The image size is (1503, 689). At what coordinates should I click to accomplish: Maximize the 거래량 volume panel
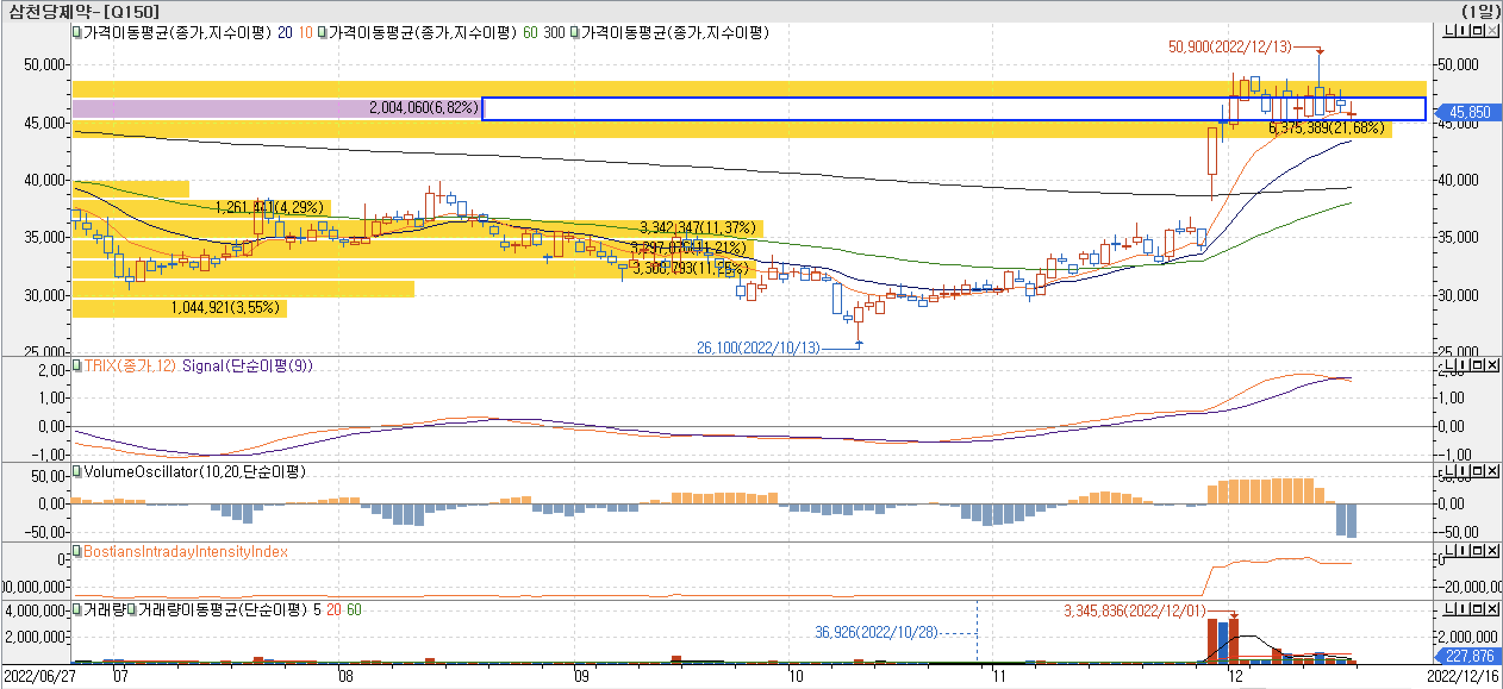(1477, 609)
